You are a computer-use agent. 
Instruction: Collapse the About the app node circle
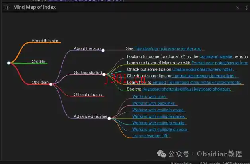(103, 50)
